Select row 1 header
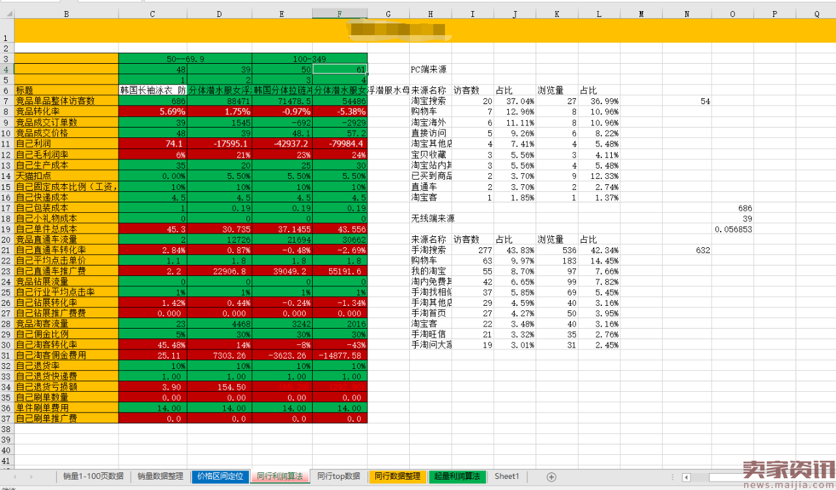Viewport: 836px width, 490px height. point(7,31)
